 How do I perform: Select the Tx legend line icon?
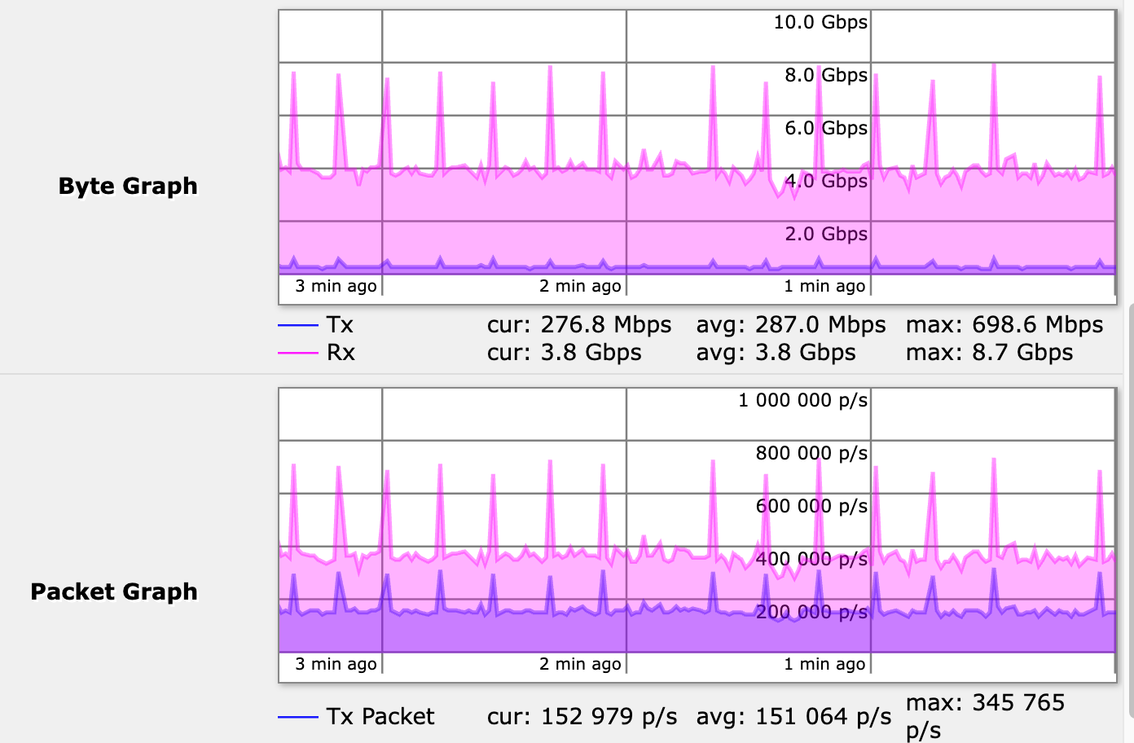(x=297, y=324)
